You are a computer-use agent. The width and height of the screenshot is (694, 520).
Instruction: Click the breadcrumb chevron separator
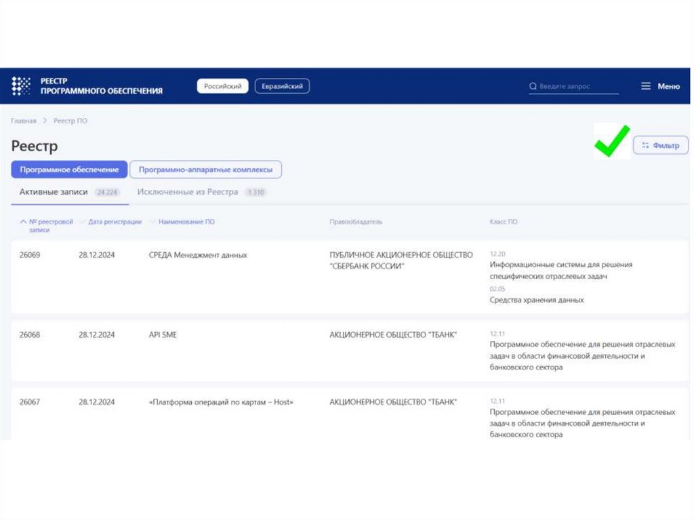pos(45,121)
